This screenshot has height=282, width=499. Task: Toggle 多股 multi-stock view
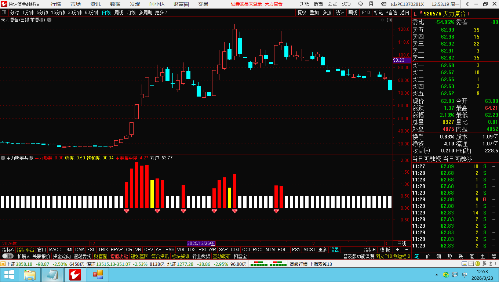[x=327, y=12]
